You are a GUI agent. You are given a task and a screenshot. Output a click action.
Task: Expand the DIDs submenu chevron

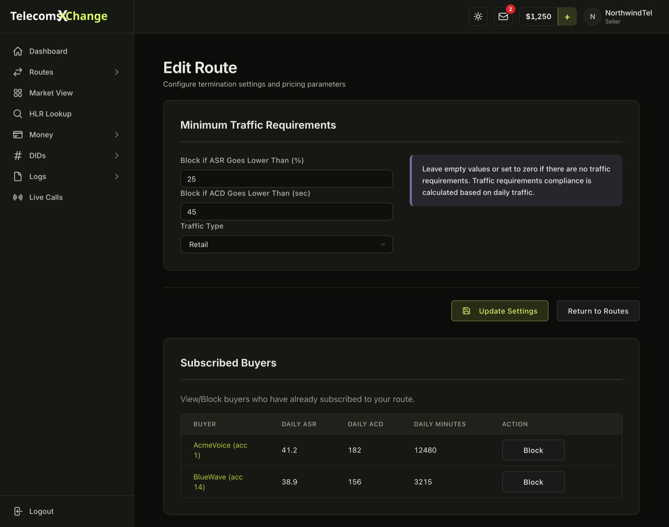[117, 155]
